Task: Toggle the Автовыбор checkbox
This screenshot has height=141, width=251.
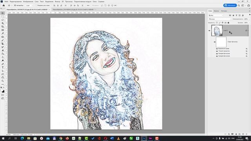Action: click(x=15, y=5)
